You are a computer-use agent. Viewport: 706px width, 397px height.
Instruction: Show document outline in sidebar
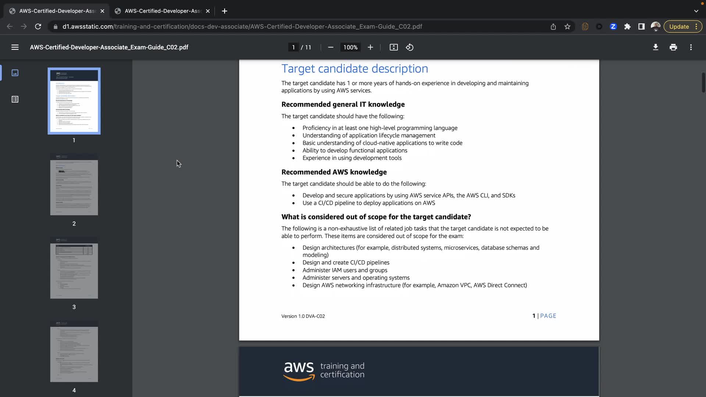[15, 99]
